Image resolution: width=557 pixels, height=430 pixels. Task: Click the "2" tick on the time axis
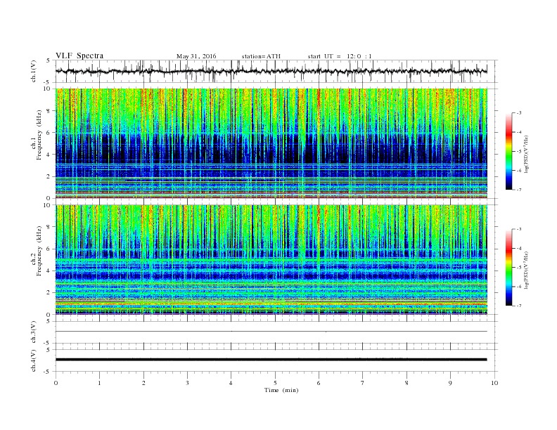coord(143,383)
